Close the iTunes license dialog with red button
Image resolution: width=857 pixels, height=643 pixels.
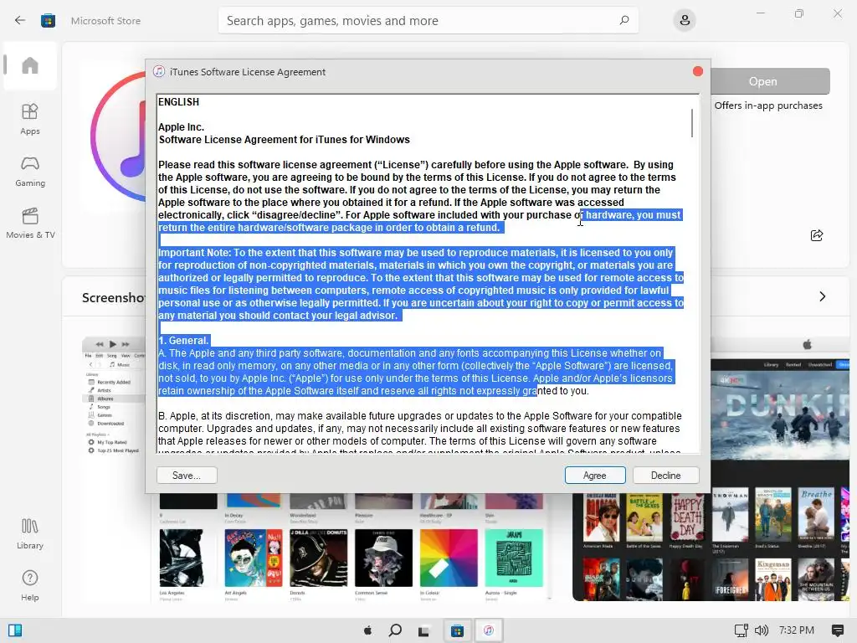pyautogui.click(x=697, y=72)
